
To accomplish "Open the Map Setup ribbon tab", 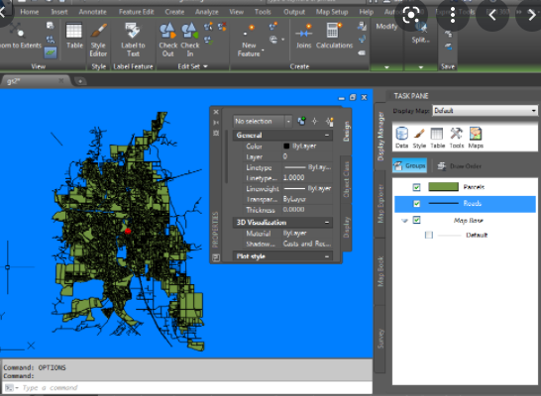I will point(332,12).
